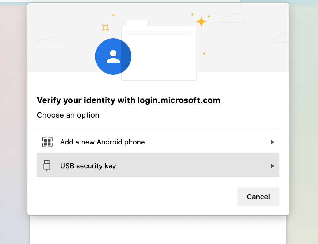Click the tiny sparkle above the outlined star
Screen dimensions: 318x244
113,15
